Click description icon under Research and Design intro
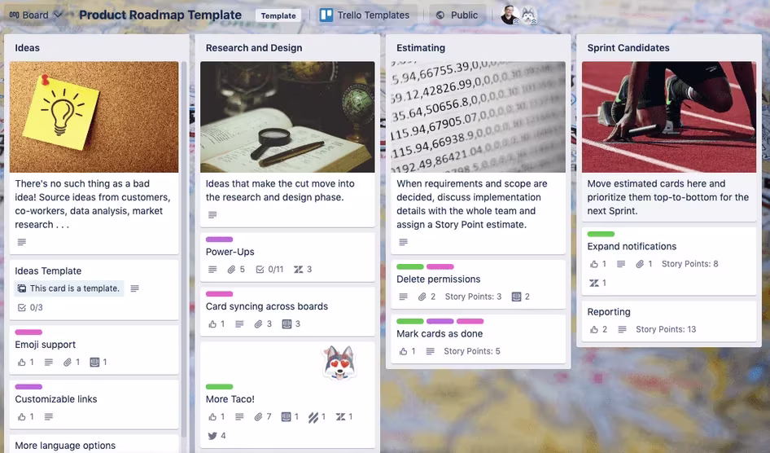The height and width of the screenshot is (453, 770). click(212, 215)
